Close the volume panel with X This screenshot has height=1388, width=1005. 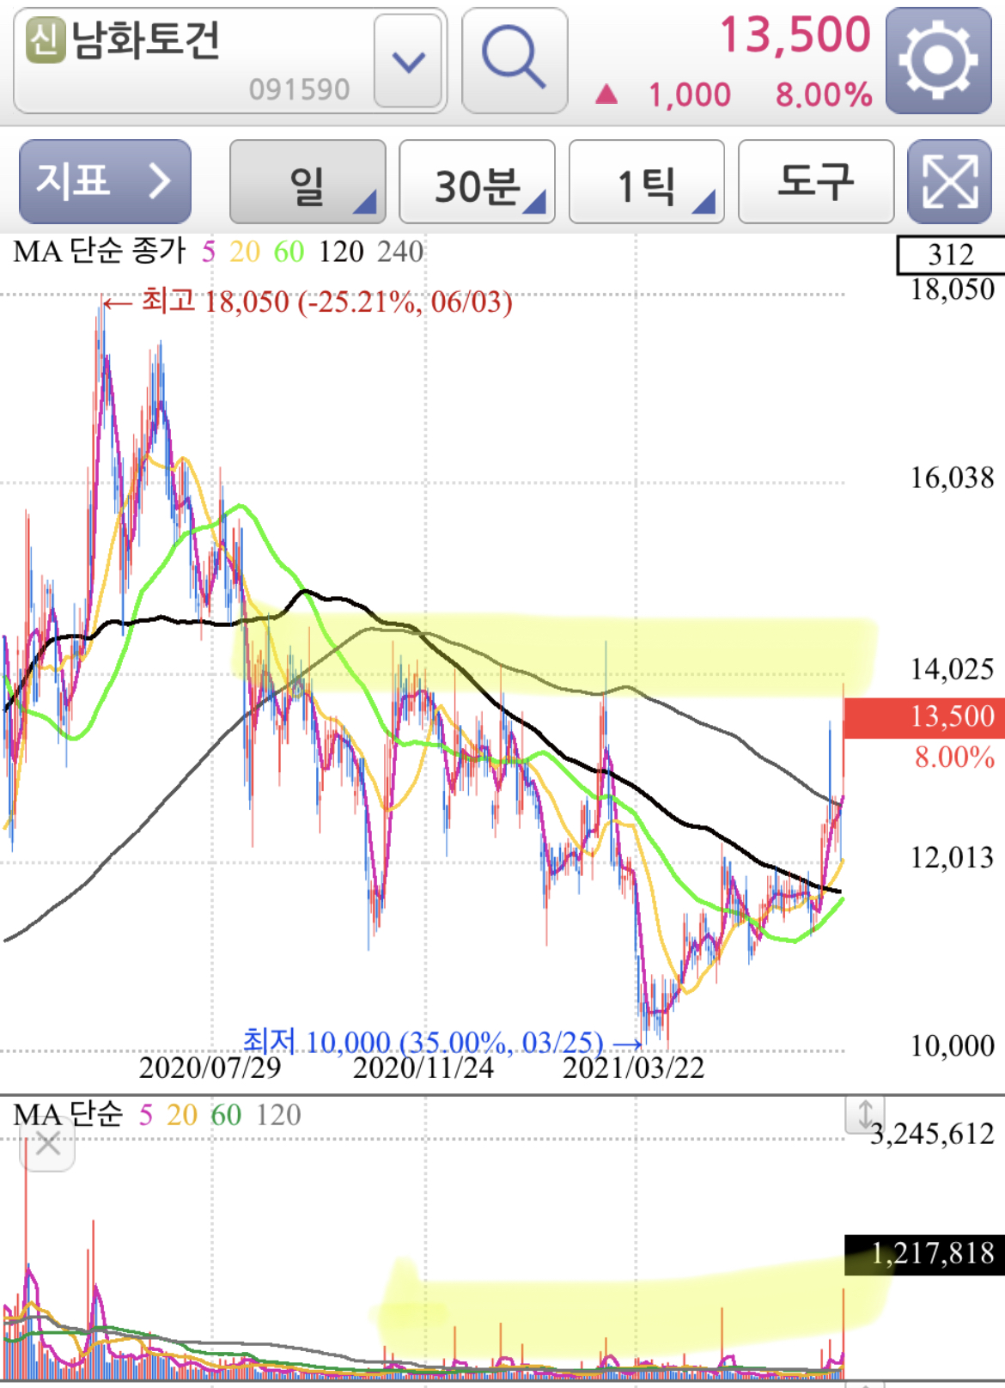(x=48, y=1144)
